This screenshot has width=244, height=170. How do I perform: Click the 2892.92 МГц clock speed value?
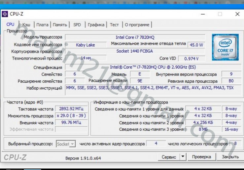tap(71, 108)
